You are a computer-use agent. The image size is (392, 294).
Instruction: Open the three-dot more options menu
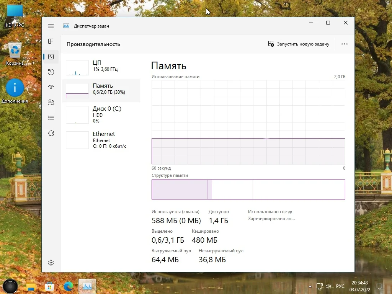[344, 44]
